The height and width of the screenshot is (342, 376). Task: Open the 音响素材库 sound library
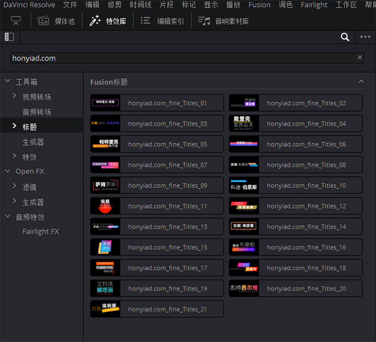coord(223,21)
